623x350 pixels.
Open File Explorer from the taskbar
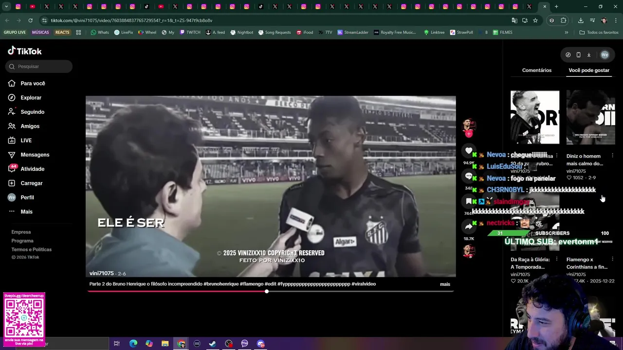coord(165,344)
